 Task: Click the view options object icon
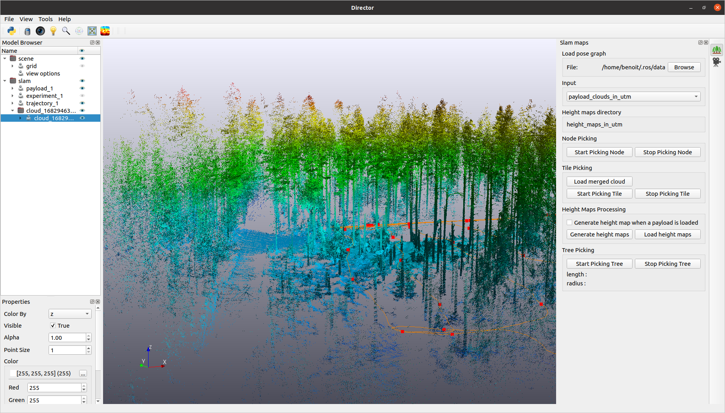(21, 73)
